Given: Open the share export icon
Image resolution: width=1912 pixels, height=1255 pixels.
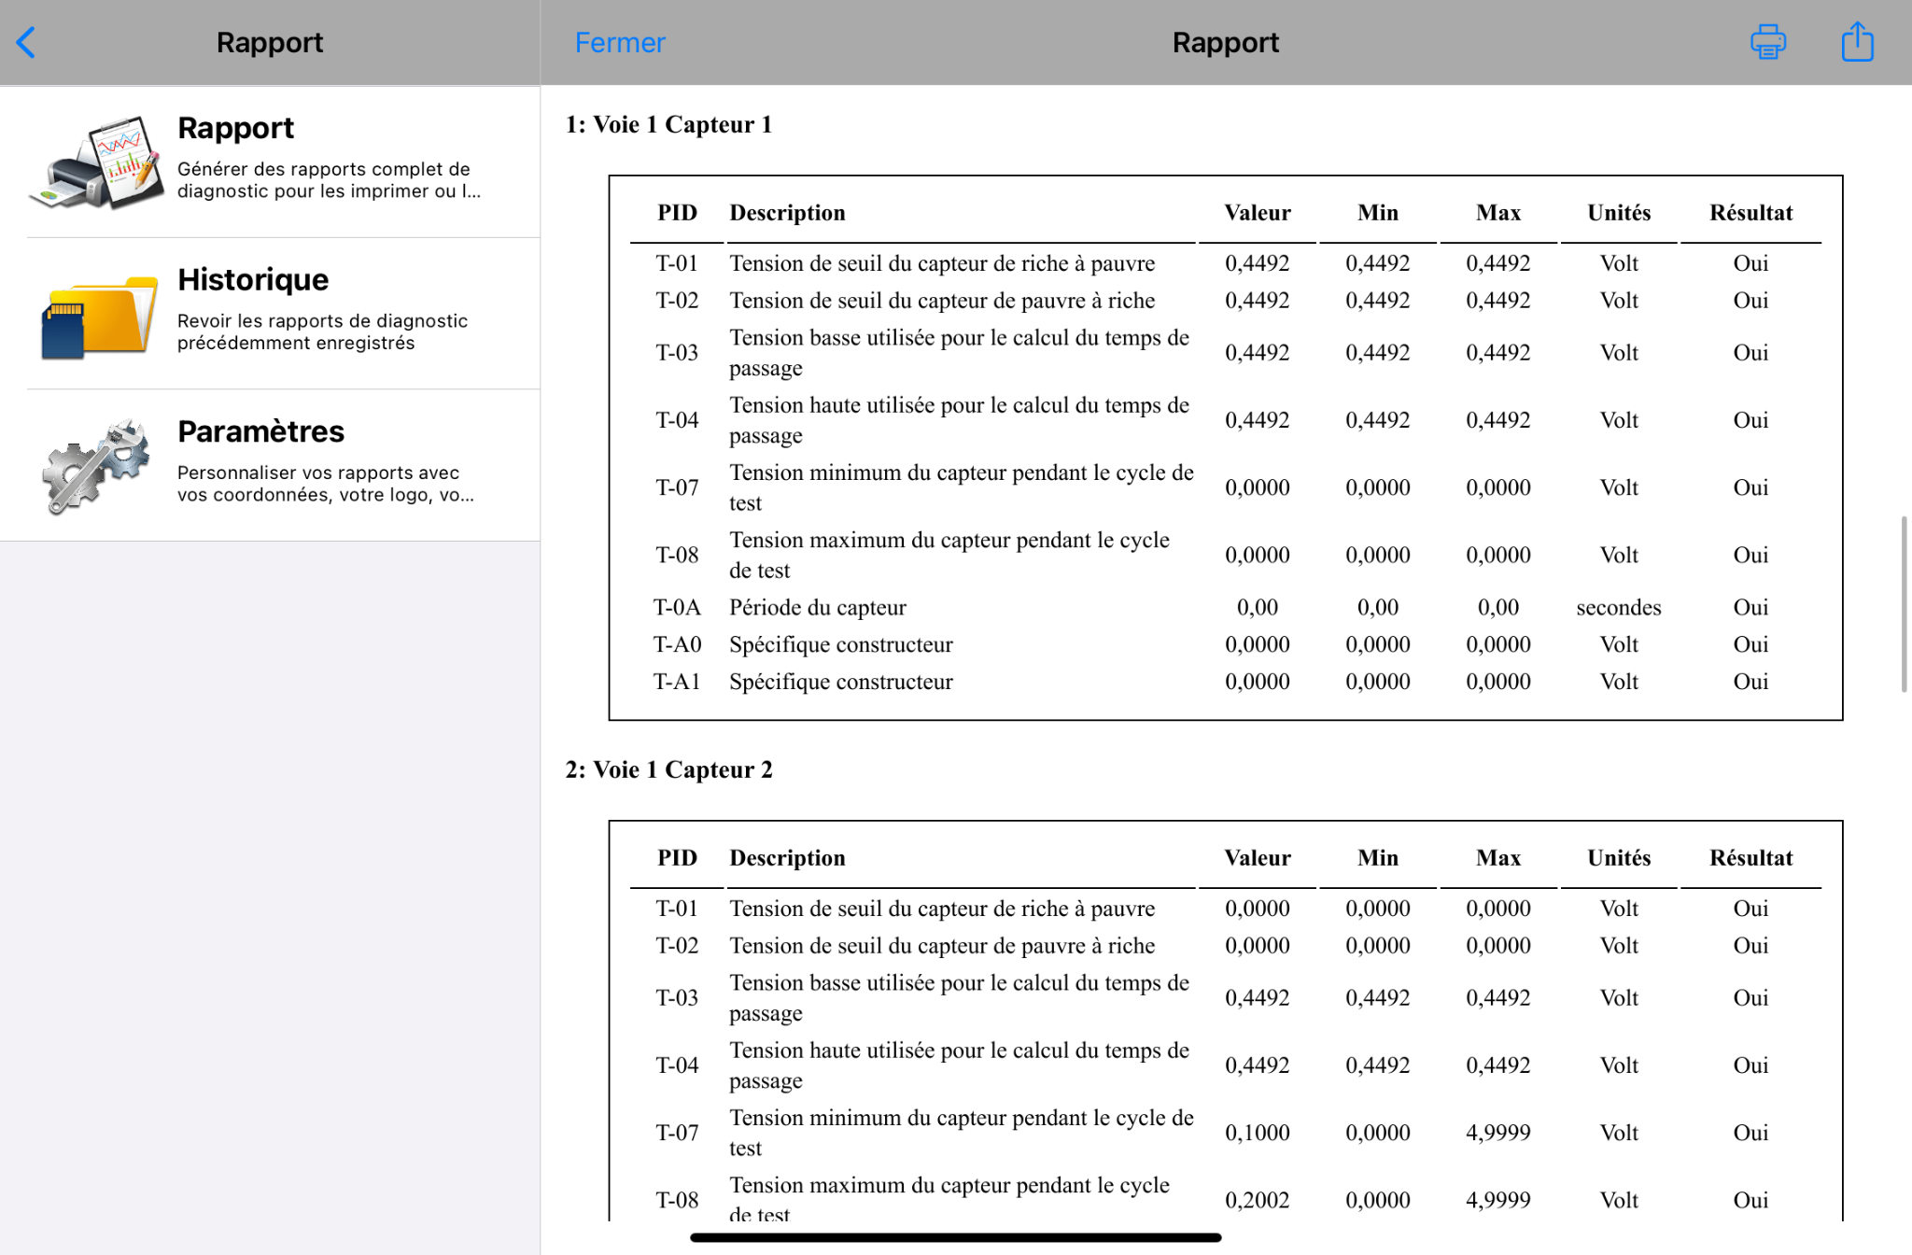Looking at the screenshot, I should tap(1857, 41).
